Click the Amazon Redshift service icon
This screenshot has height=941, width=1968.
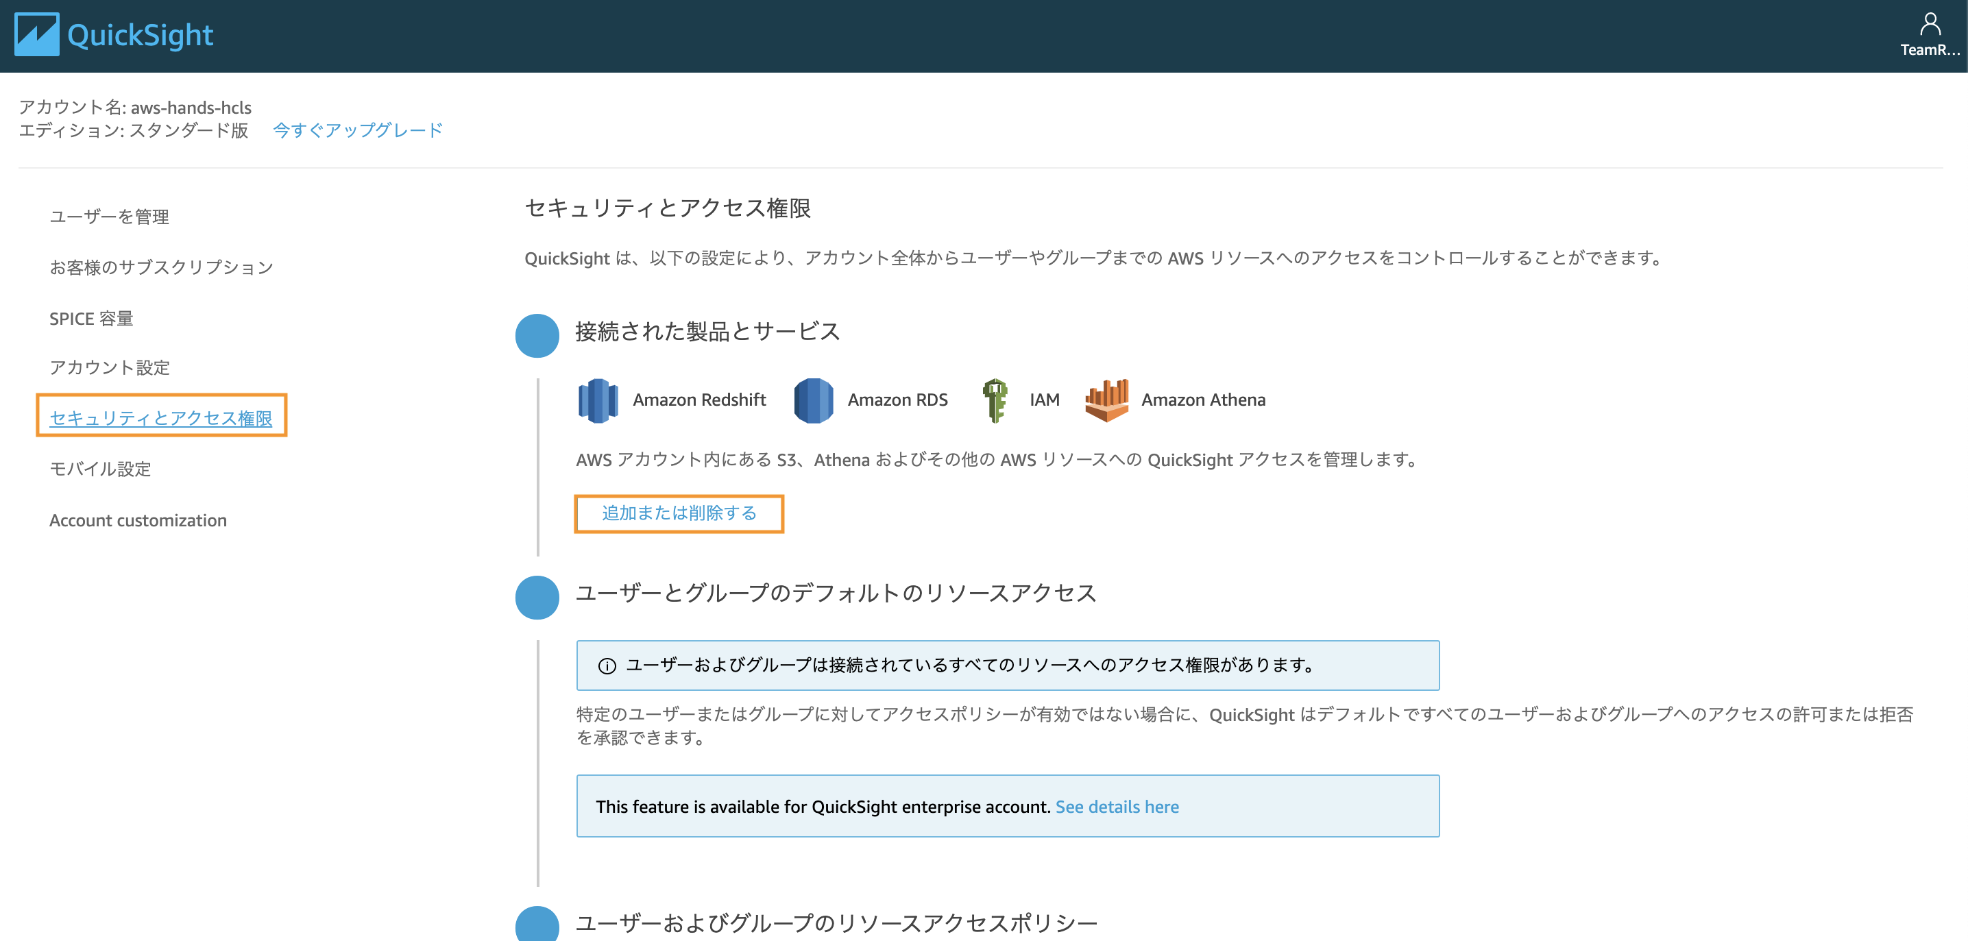[x=598, y=400]
